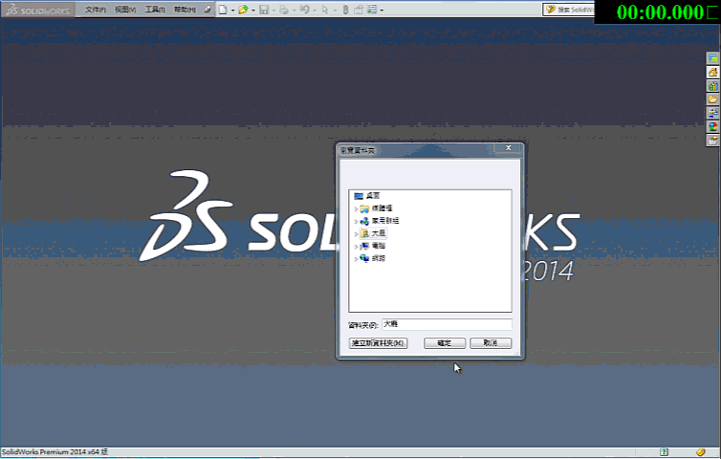Open the File Properties toolbar icon
Viewport: 721px width, 459px height.
pyautogui.click(x=359, y=10)
